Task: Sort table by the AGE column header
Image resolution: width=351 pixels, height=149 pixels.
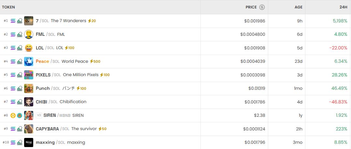Action: (x=299, y=7)
